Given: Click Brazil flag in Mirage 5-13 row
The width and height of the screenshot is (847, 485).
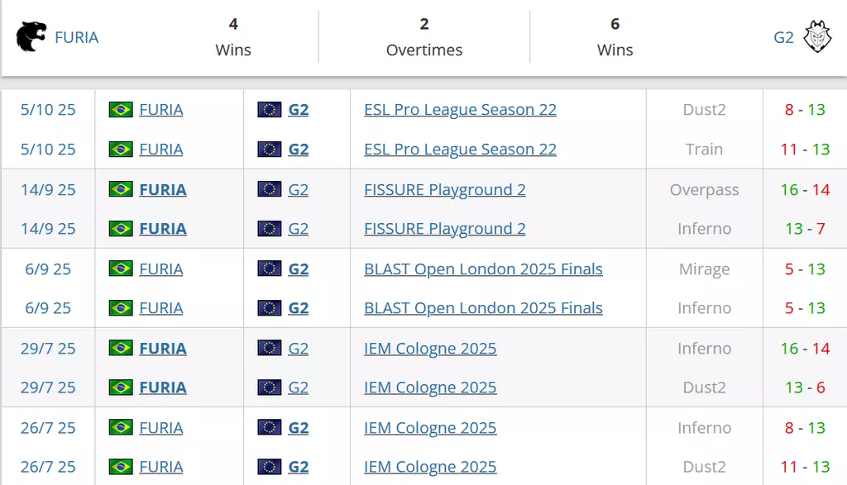Looking at the screenshot, I should click(x=121, y=269).
